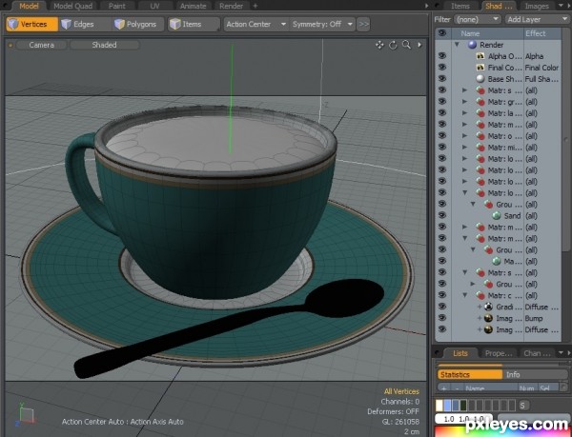
Task: Open the Action Center dropdown
Action: coord(256,24)
